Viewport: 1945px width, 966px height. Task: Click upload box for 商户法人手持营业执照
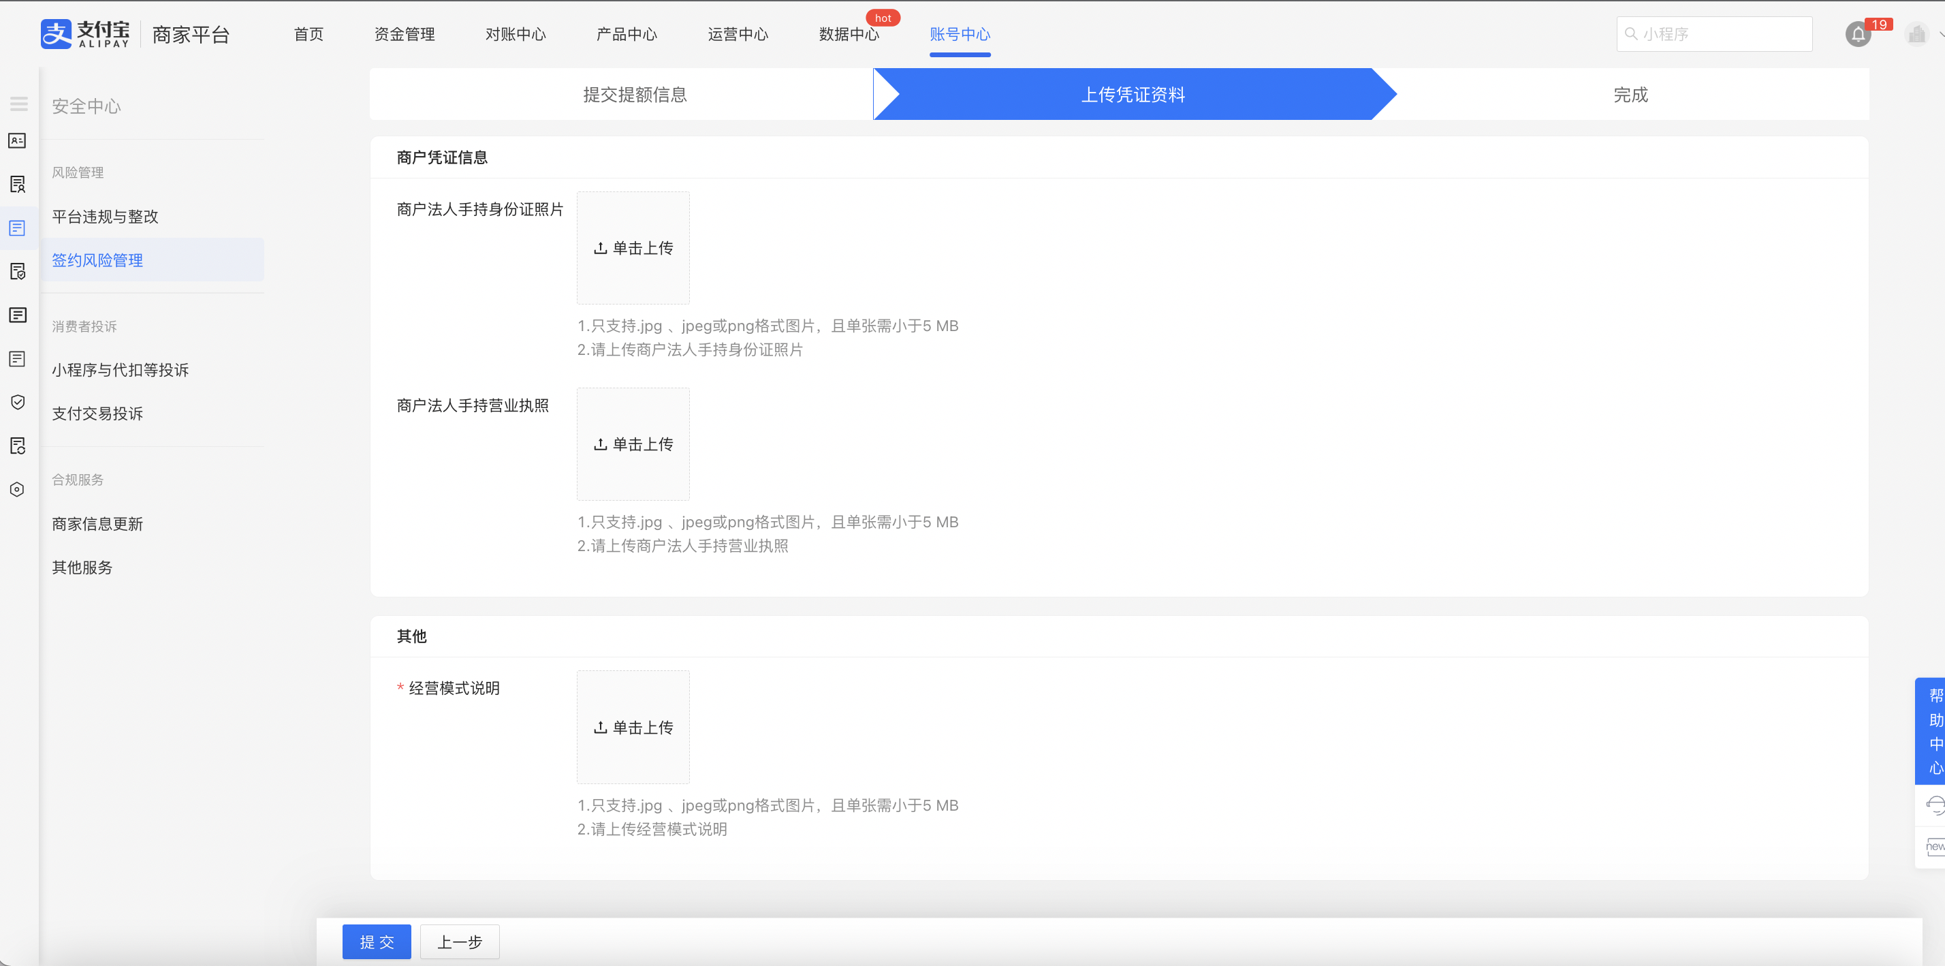[x=633, y=444]
